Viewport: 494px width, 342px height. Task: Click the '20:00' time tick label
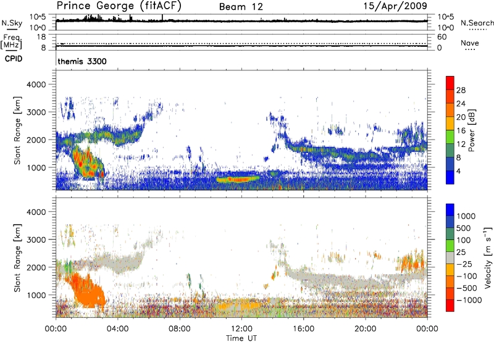click(x=365, y=329)
